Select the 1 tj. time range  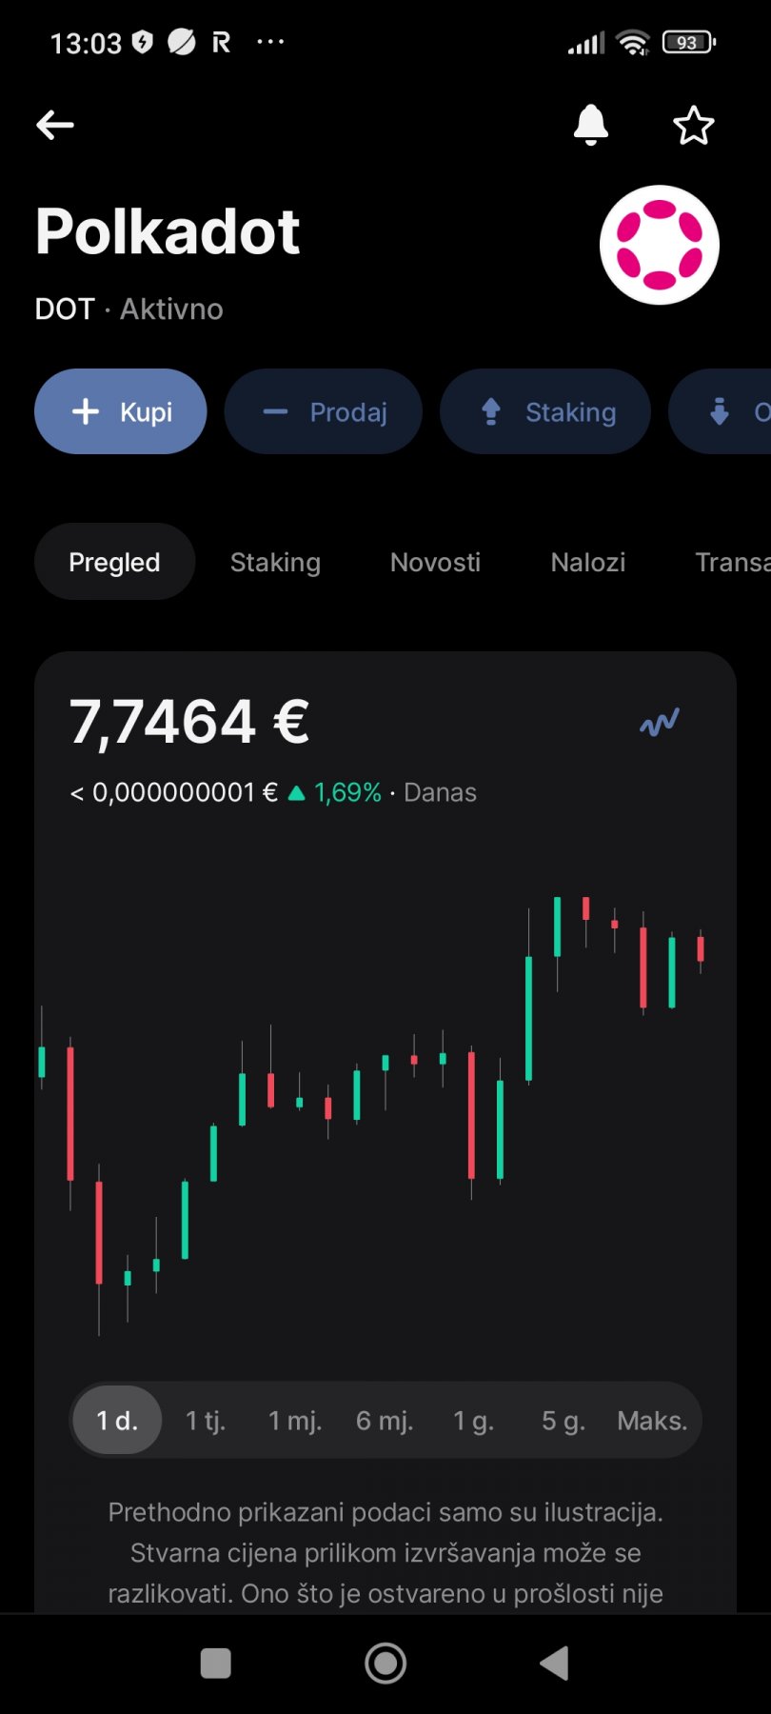(x=206, y=1420)
